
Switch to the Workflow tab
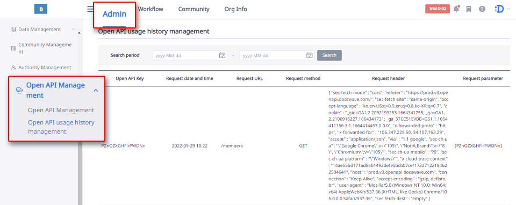coord(150,9)
